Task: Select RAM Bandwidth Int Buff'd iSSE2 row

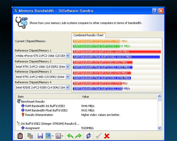Action: pos(86,106)
